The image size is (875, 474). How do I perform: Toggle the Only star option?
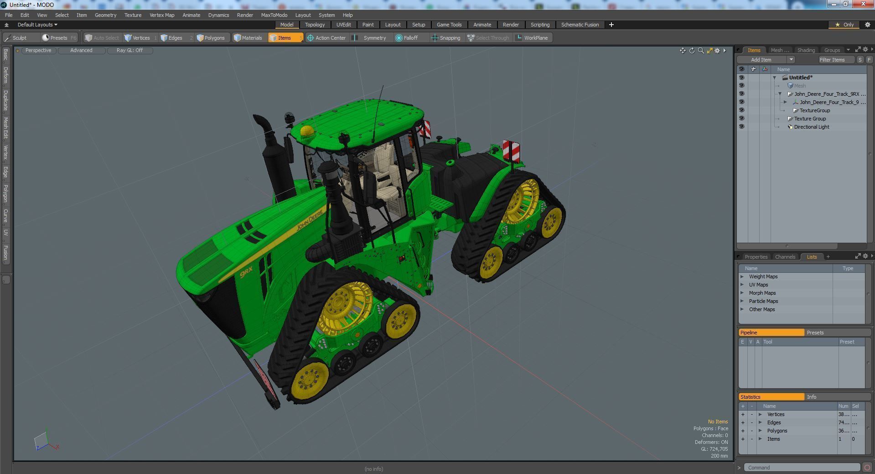point(844,25)
